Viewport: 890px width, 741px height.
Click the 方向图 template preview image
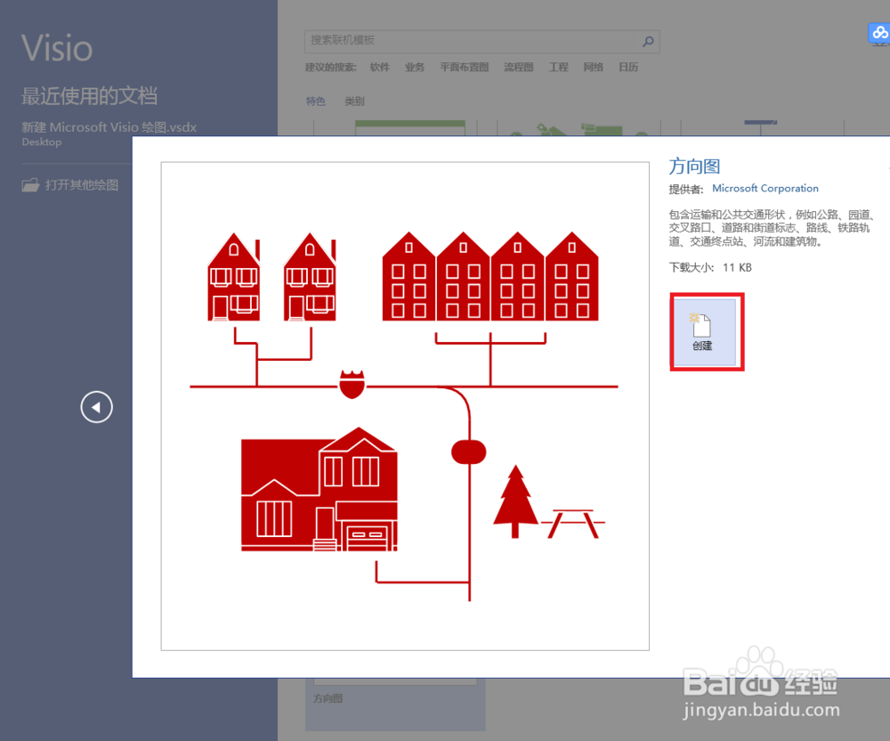[x=405, y=406]
